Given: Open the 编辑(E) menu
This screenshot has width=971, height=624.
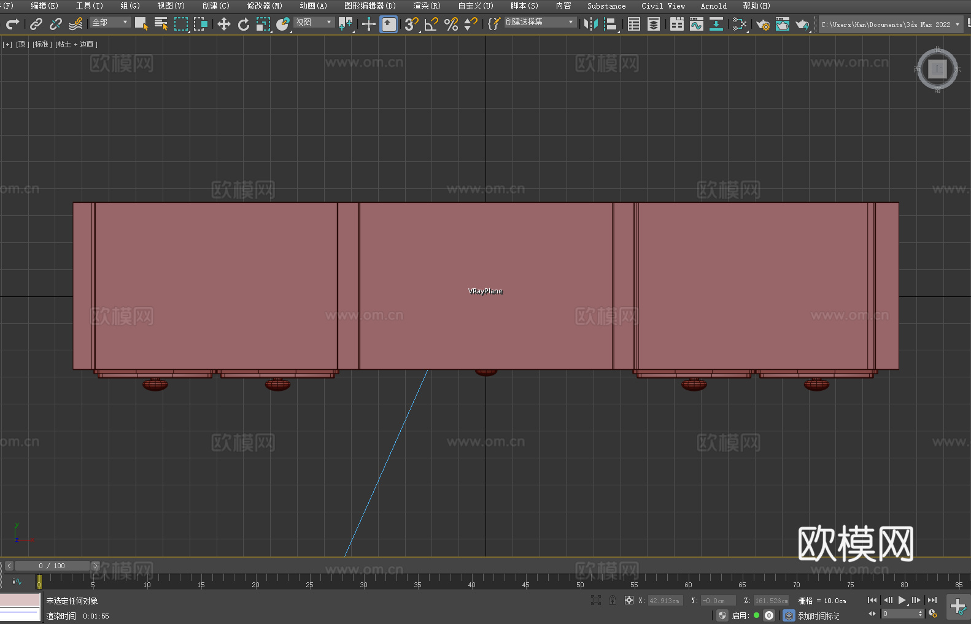Looking at the screenshot, I should [x=44, y=6].
